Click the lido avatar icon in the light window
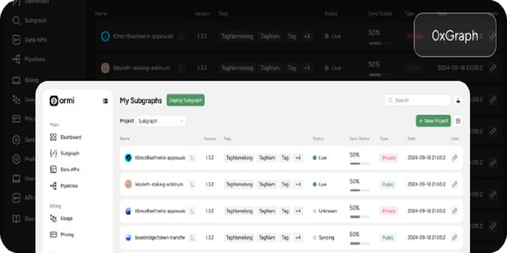This screenshot has height=253, width=507. click(128, 184)
